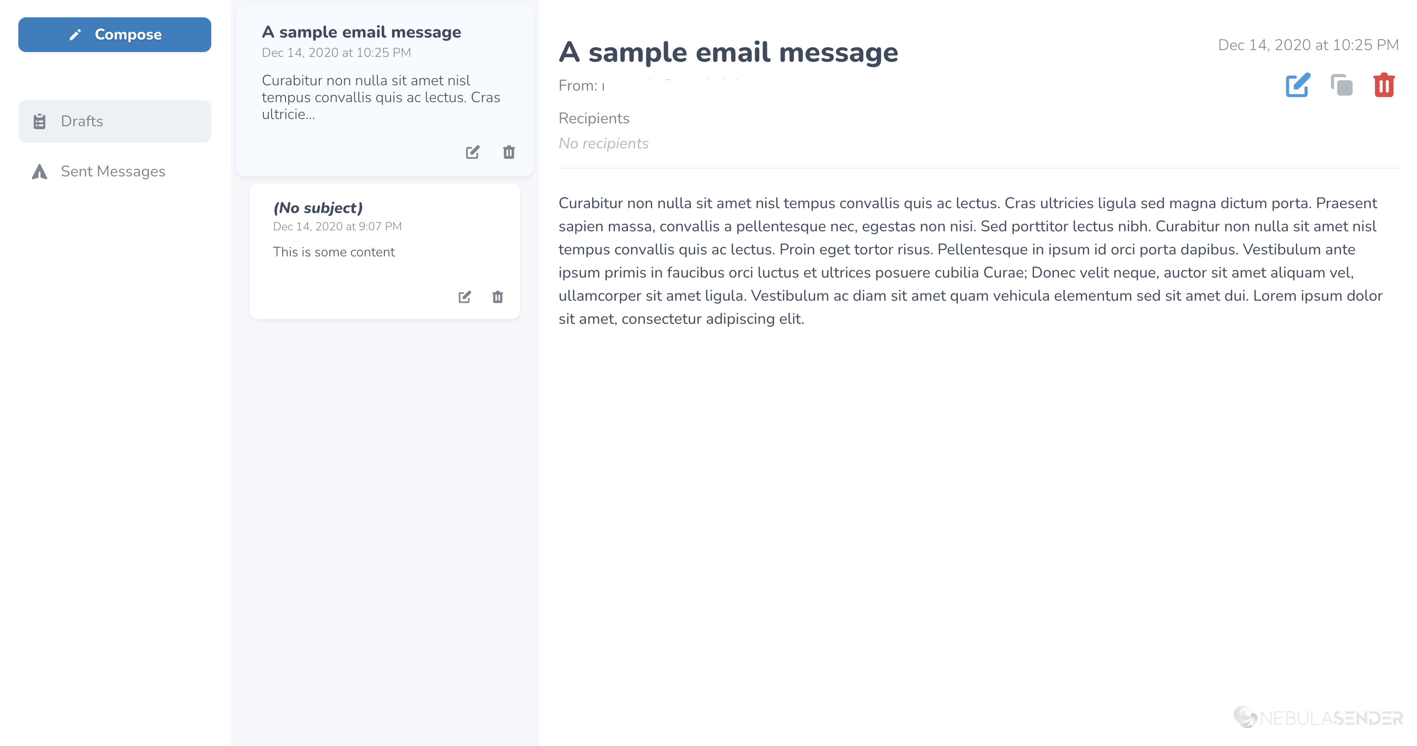Click the Drafts clipboard icon
Image resolution: width=1417 pixels, height=746 pixels.
[x=40, y=121]
